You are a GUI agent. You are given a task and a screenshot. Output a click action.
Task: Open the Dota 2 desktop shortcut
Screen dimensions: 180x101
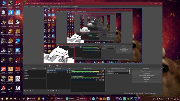pyautogui.click(x=17, y=61)
